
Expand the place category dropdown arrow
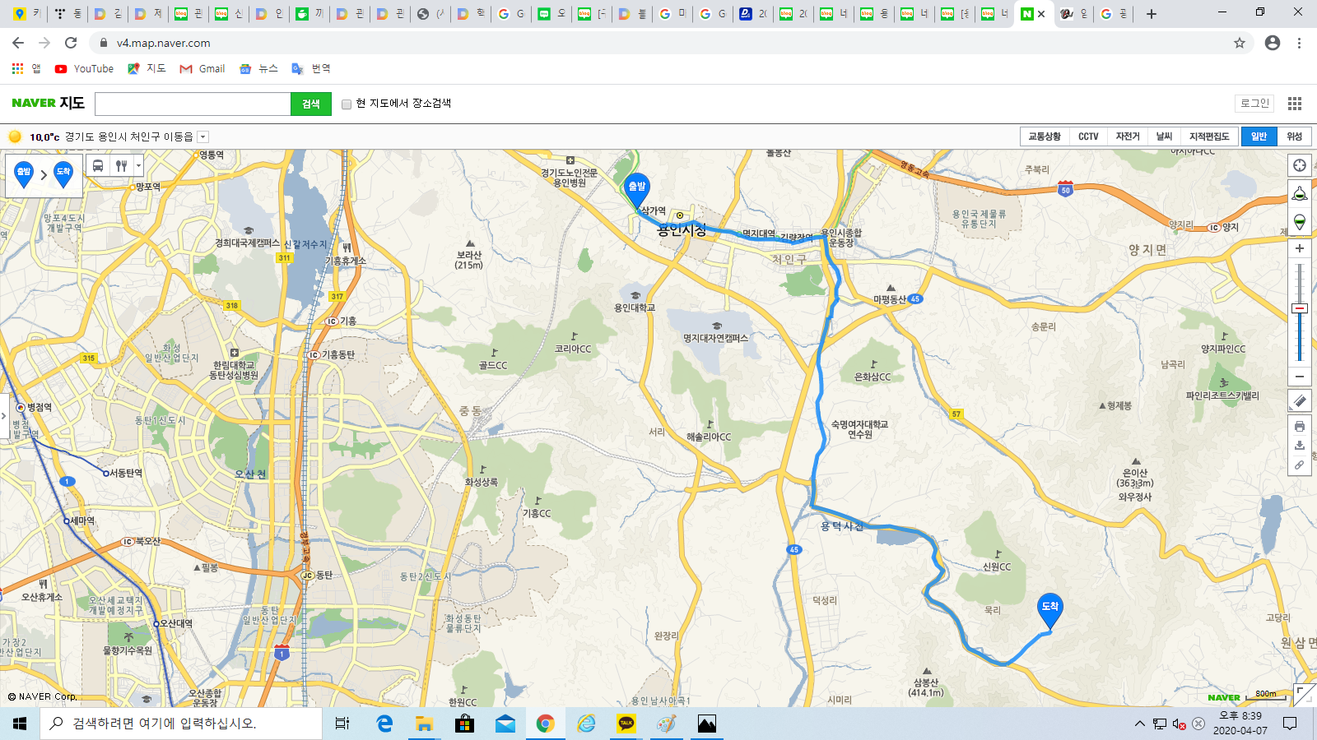tap(138, 166)
